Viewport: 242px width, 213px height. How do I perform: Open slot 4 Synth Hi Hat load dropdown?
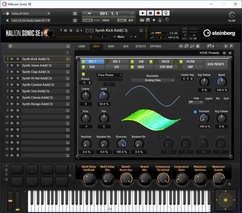click(x=68, y=79)
